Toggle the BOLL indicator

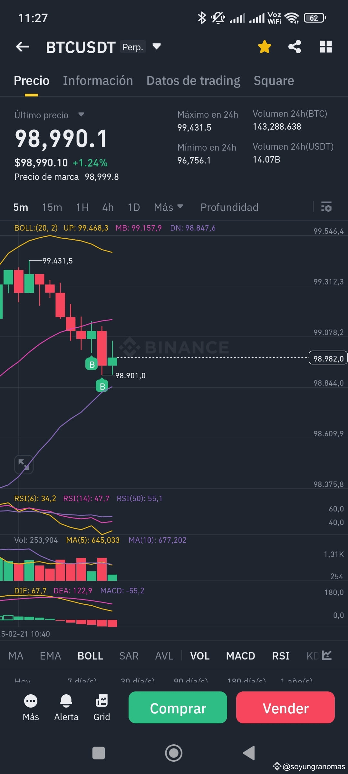pos(90,656)
